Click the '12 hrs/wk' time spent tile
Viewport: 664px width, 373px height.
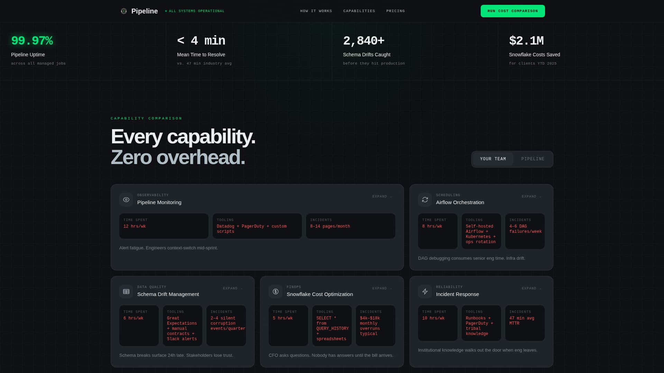pyautogui.click(x=164, y=226)
